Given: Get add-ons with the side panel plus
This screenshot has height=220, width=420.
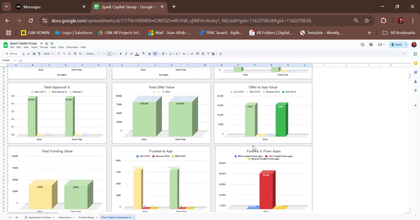Looking at the screenshot, I should tap(415, 105).
